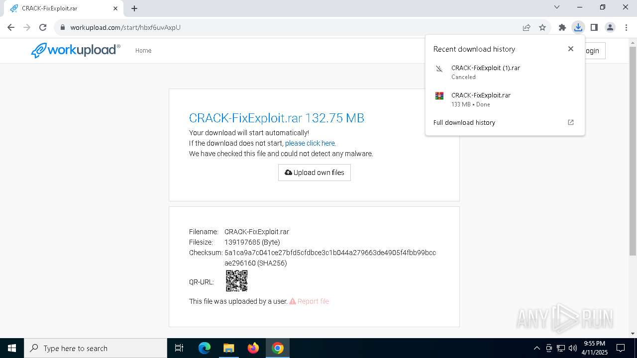The image size is (637, 358).
Task: Click the SHA256 checksum value
Action: tap(330, 258)
